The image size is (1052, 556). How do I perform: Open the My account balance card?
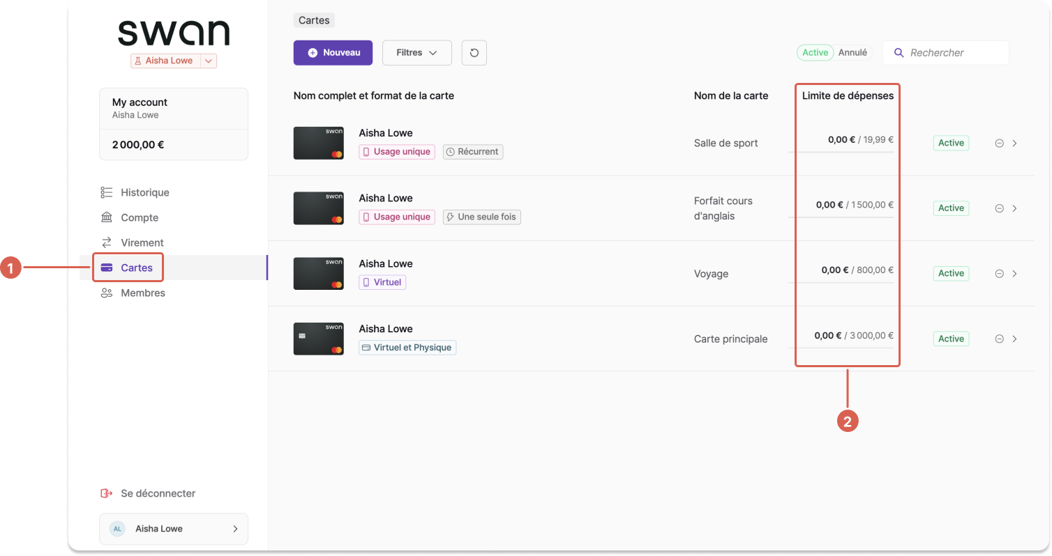[174, 124]
